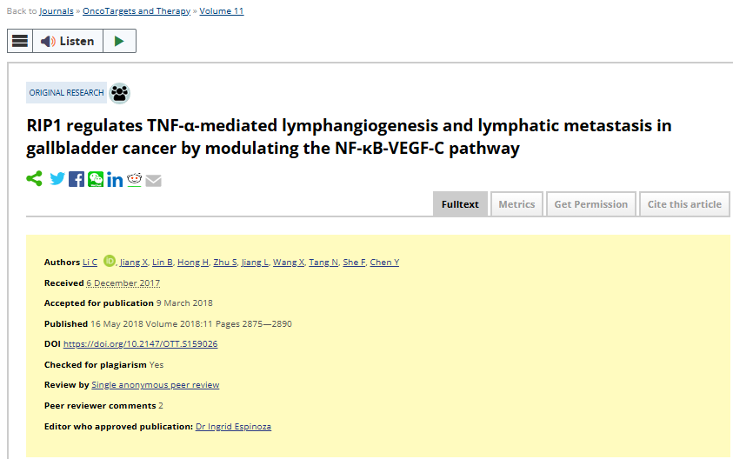The height and width of the screenshot is (459, 733).
Task: Click the green share icon
Action: coord(34,178)
